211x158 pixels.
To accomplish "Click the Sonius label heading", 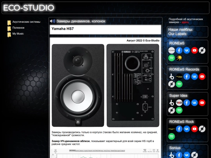I will [175, 148].
